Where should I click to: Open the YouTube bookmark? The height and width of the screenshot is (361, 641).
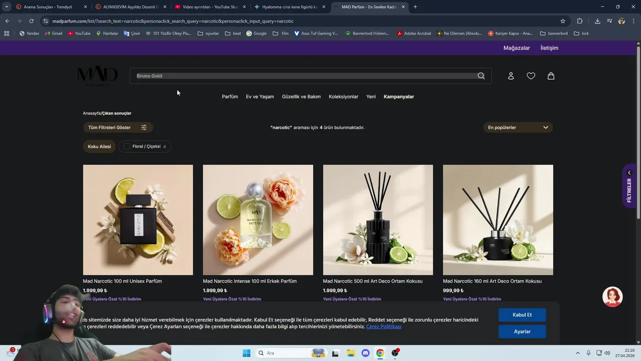(79, 34)
